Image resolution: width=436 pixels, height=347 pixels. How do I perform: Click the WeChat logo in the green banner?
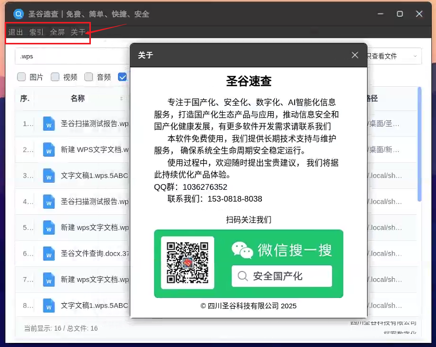[242, 250]
